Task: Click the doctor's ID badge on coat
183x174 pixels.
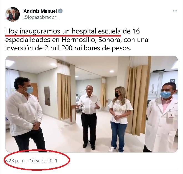Action: coord(171,115)
